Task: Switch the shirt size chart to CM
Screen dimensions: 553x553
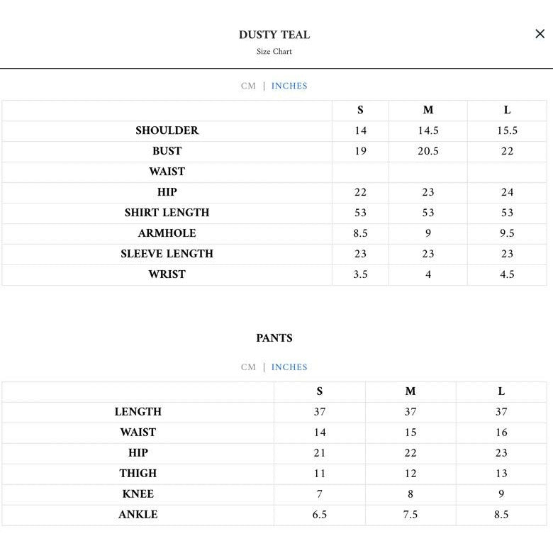Action: coord(248,86)
